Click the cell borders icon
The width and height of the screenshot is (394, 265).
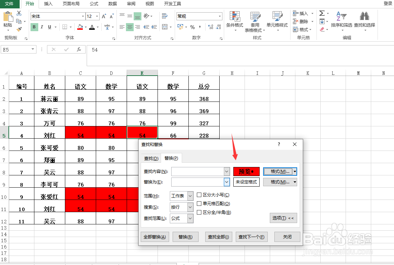pyautogui.click(x=65, y=27)
